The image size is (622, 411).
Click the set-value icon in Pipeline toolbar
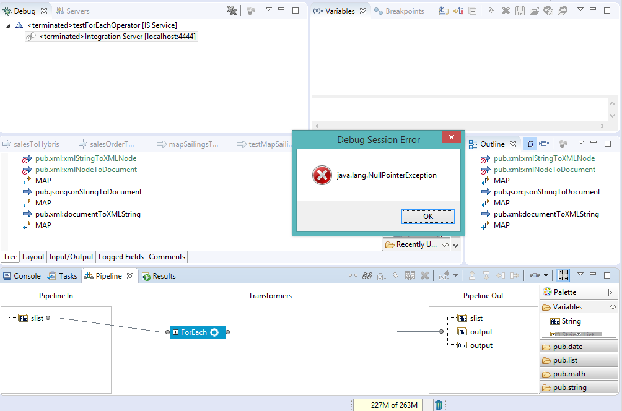click(381, 276)
